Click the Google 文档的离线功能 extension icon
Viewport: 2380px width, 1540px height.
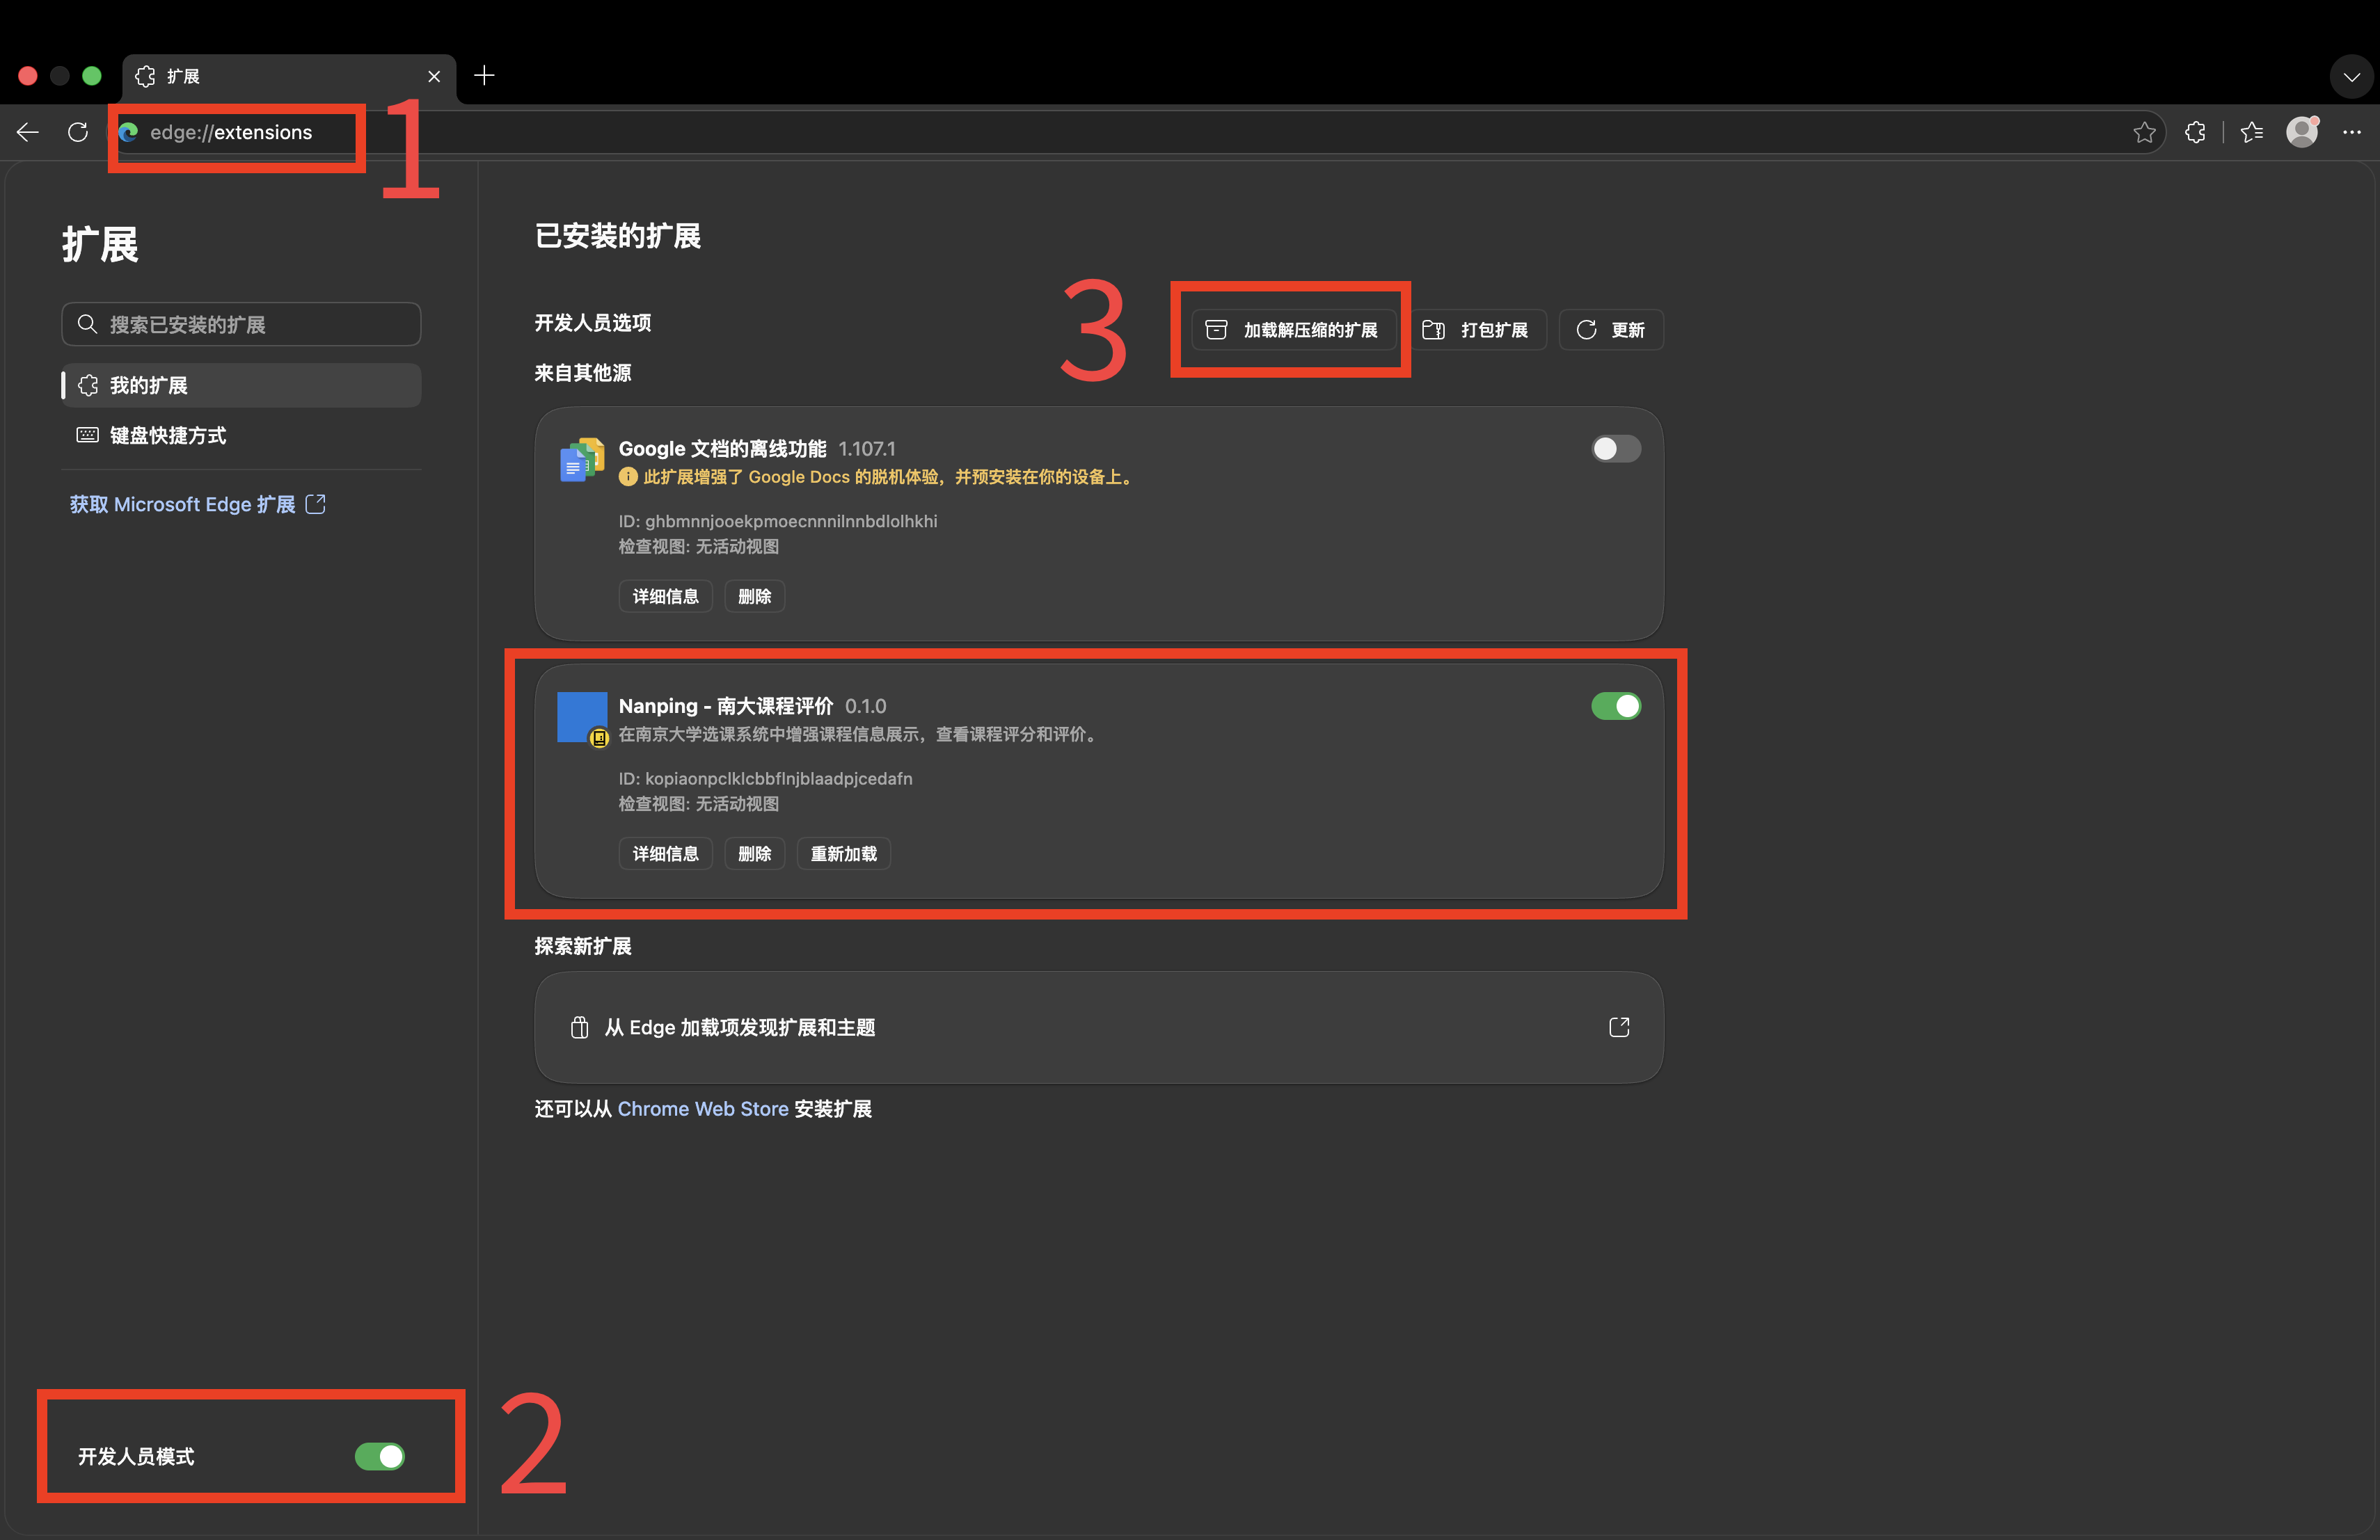(582, 460)
